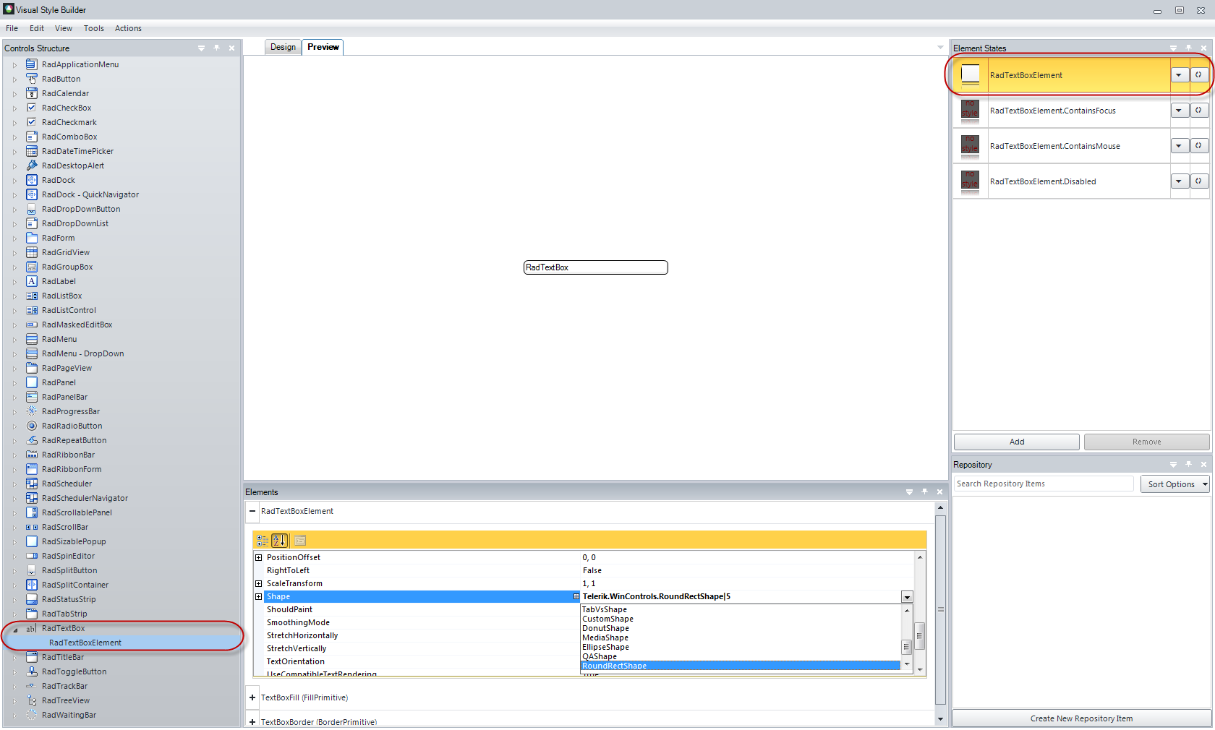
Task: Open the Actions menu
Action: click(x=128, y=28)
